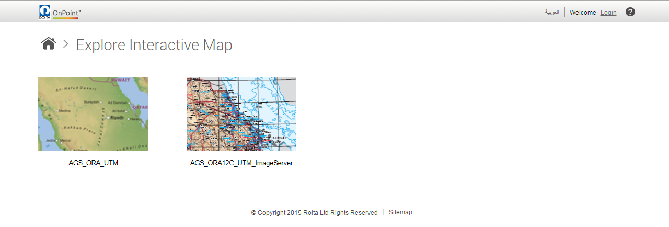This screenshot has height=227, width=669.
Task: Open Help via question mark icon
Action: point(630,12)
